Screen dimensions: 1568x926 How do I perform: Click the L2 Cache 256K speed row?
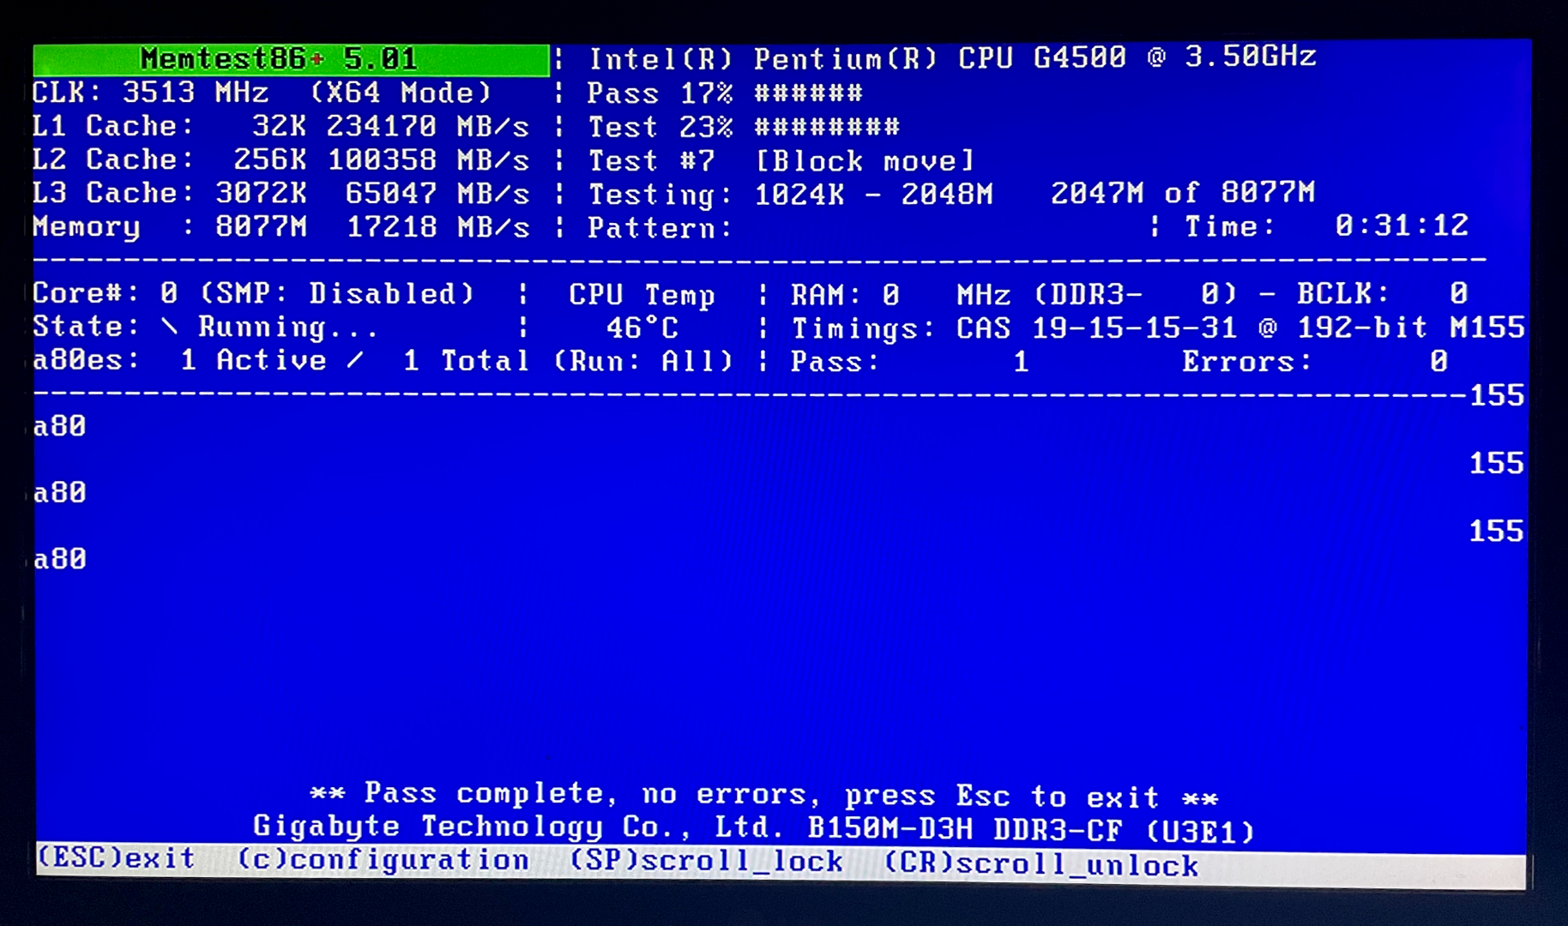click(x=280, y=159)
